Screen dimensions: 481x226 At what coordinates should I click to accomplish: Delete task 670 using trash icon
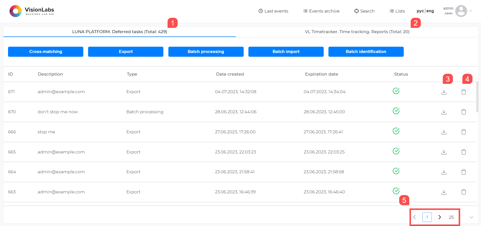pos(463,112)
